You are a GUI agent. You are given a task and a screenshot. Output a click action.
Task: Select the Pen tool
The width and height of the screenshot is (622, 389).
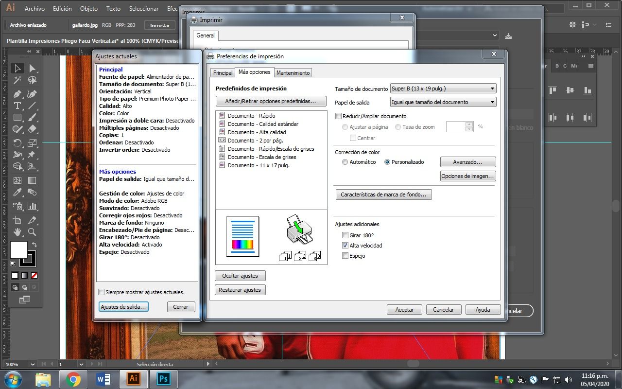coord(17,93)
